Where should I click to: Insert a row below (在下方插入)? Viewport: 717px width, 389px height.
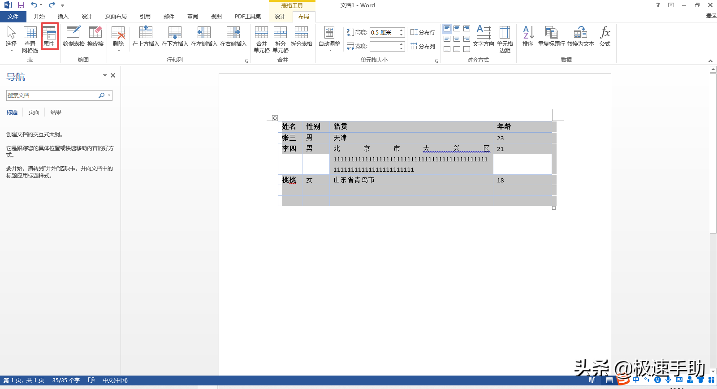tap(175, 36)
